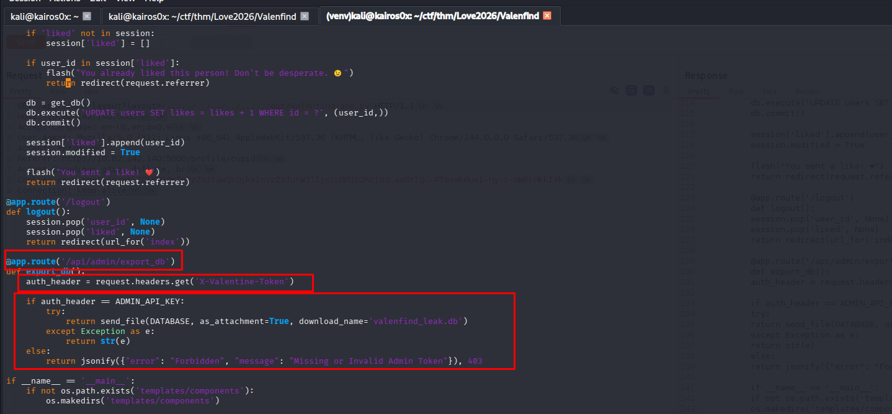Viewport: 892px width, 414px height.
Task: Open the View menu
Action: click(126, 1)
